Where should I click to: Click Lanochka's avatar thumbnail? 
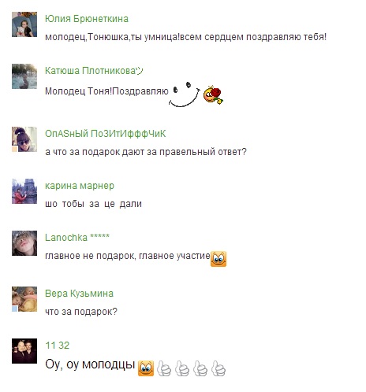(x=24, y=243)
